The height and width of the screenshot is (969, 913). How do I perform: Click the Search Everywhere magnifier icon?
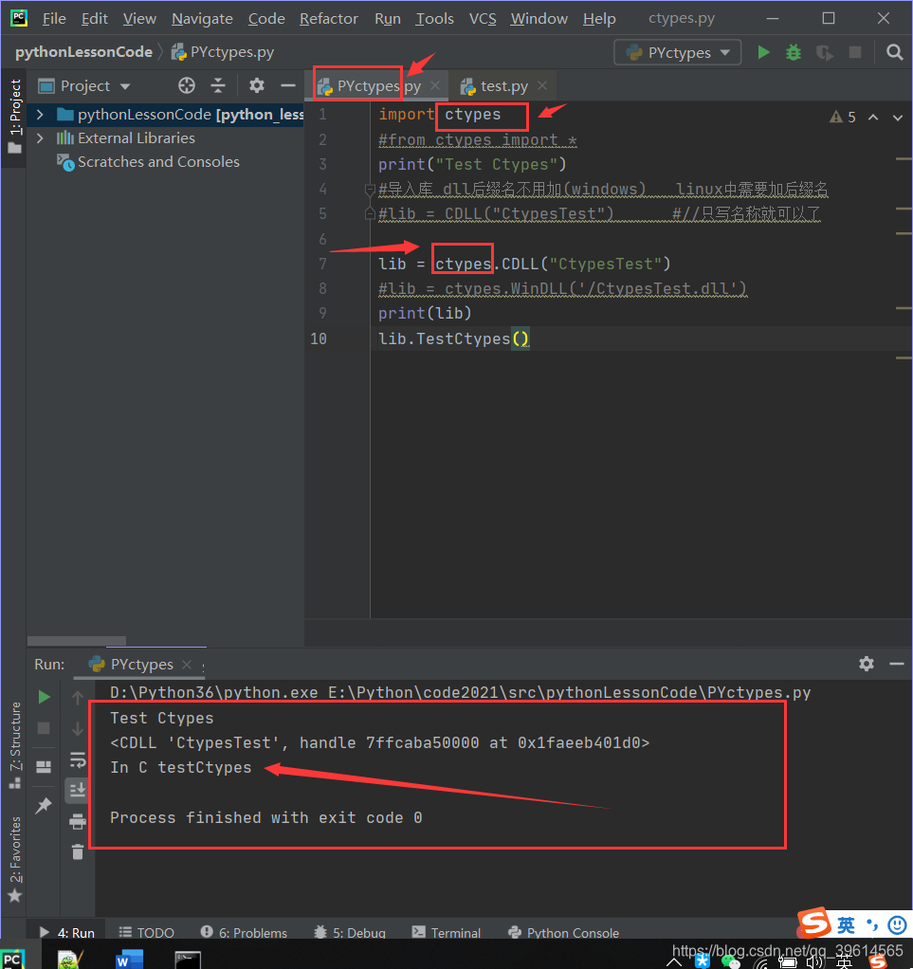pyautogui.click(x=894, y=52)
